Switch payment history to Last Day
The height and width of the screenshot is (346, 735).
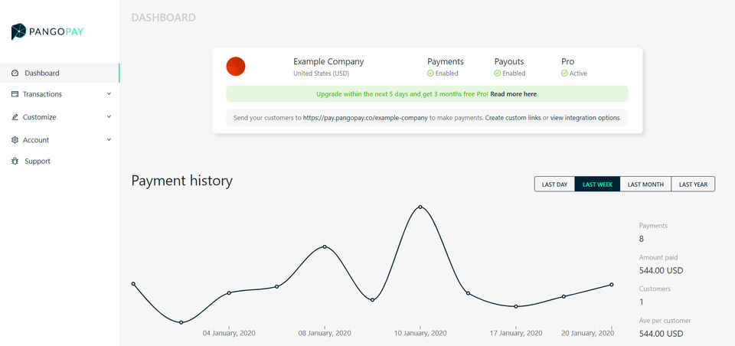tap(554, 184)
